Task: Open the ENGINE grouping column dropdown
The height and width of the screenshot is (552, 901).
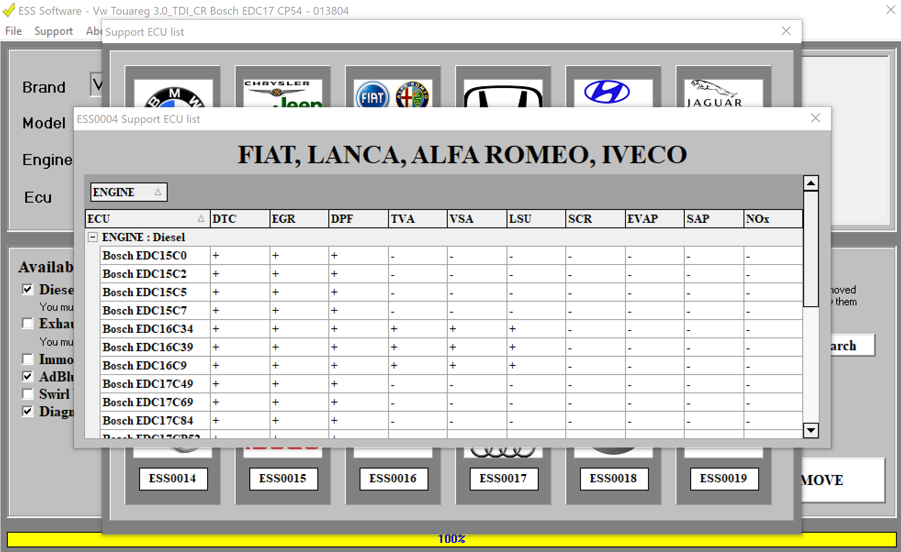Action: tap(158, 192)
